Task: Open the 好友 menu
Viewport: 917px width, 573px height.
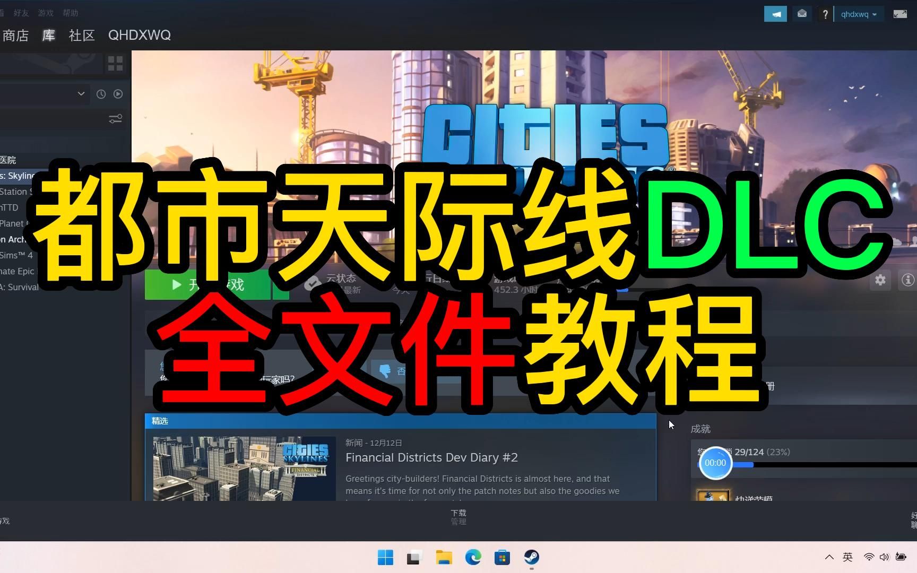Action: pyautogui.click(x=21, y=13)
